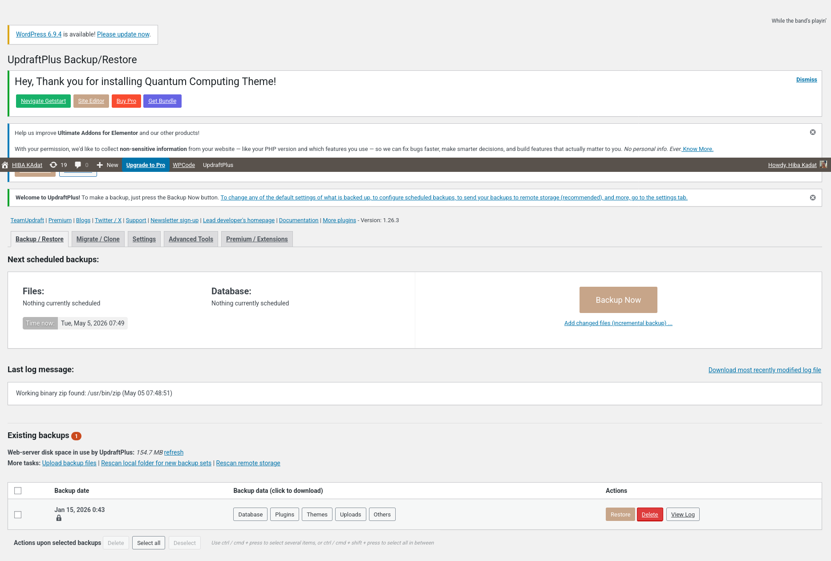Click the Know More link
The image size is (831, 561).
(698, 149)
